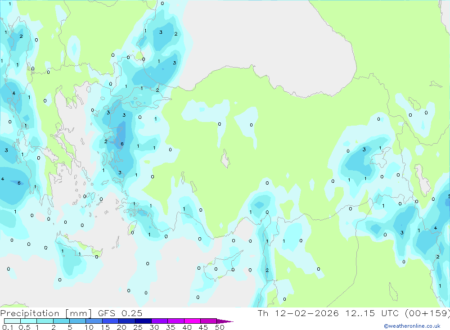Viewport: 450px width, 330px height.
Task: Click the above-50 arrow tip of the legend
Action: (x=225, y=321)
